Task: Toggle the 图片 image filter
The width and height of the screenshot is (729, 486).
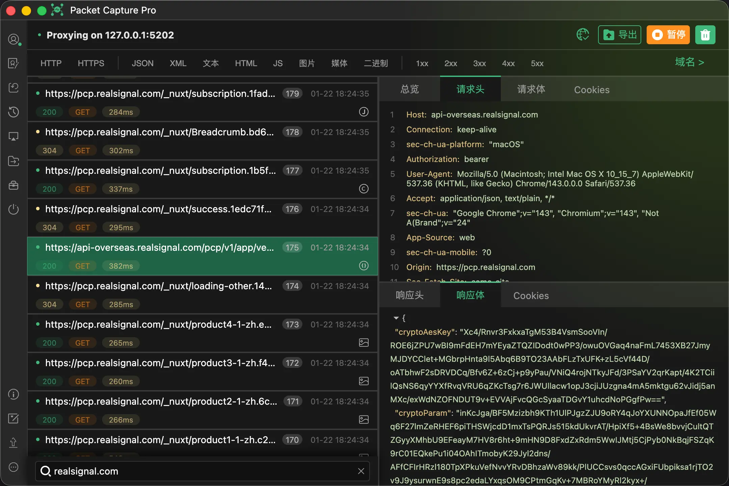Action: (x=307, y=63)
